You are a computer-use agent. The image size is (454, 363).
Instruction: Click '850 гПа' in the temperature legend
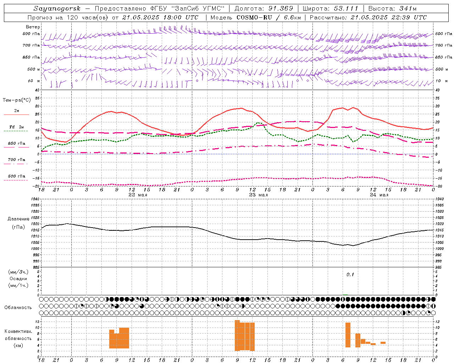tap(17, 144)
